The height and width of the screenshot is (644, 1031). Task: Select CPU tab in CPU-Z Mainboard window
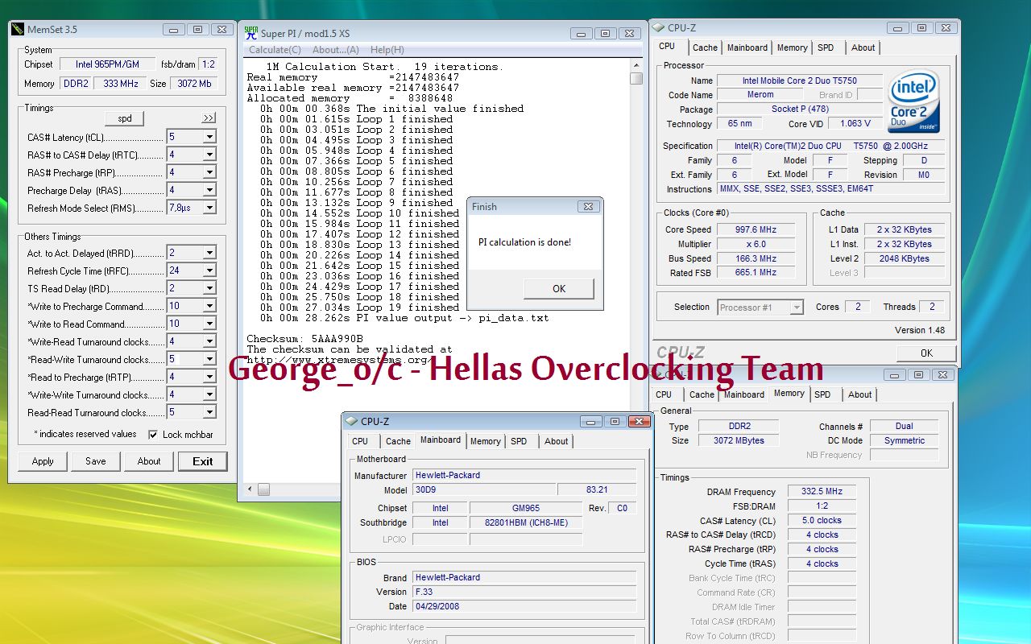[360, 441]
